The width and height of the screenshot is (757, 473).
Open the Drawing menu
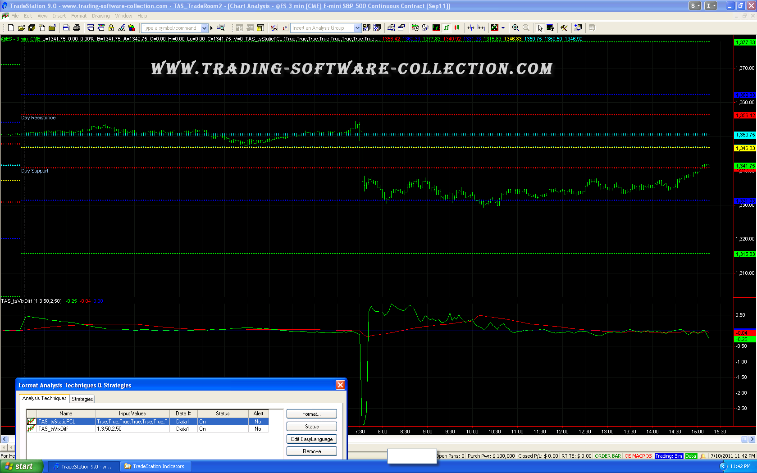tap(100, 16)
